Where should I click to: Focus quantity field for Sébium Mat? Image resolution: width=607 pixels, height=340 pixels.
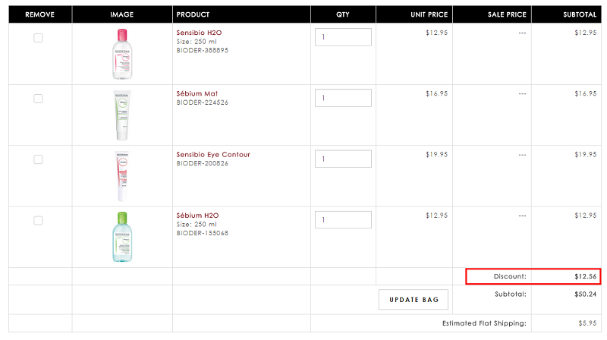343,98
